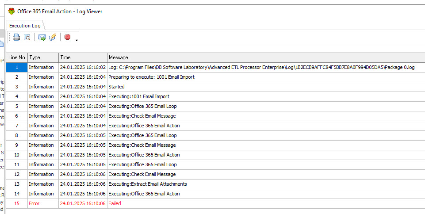
Task: Click Line No 7 cell
Action: tap(16, 126)
